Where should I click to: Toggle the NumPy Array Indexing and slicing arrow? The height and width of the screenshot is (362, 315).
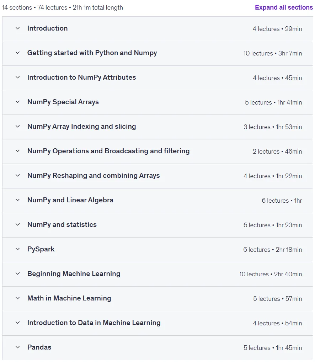(x=17, y=127)
